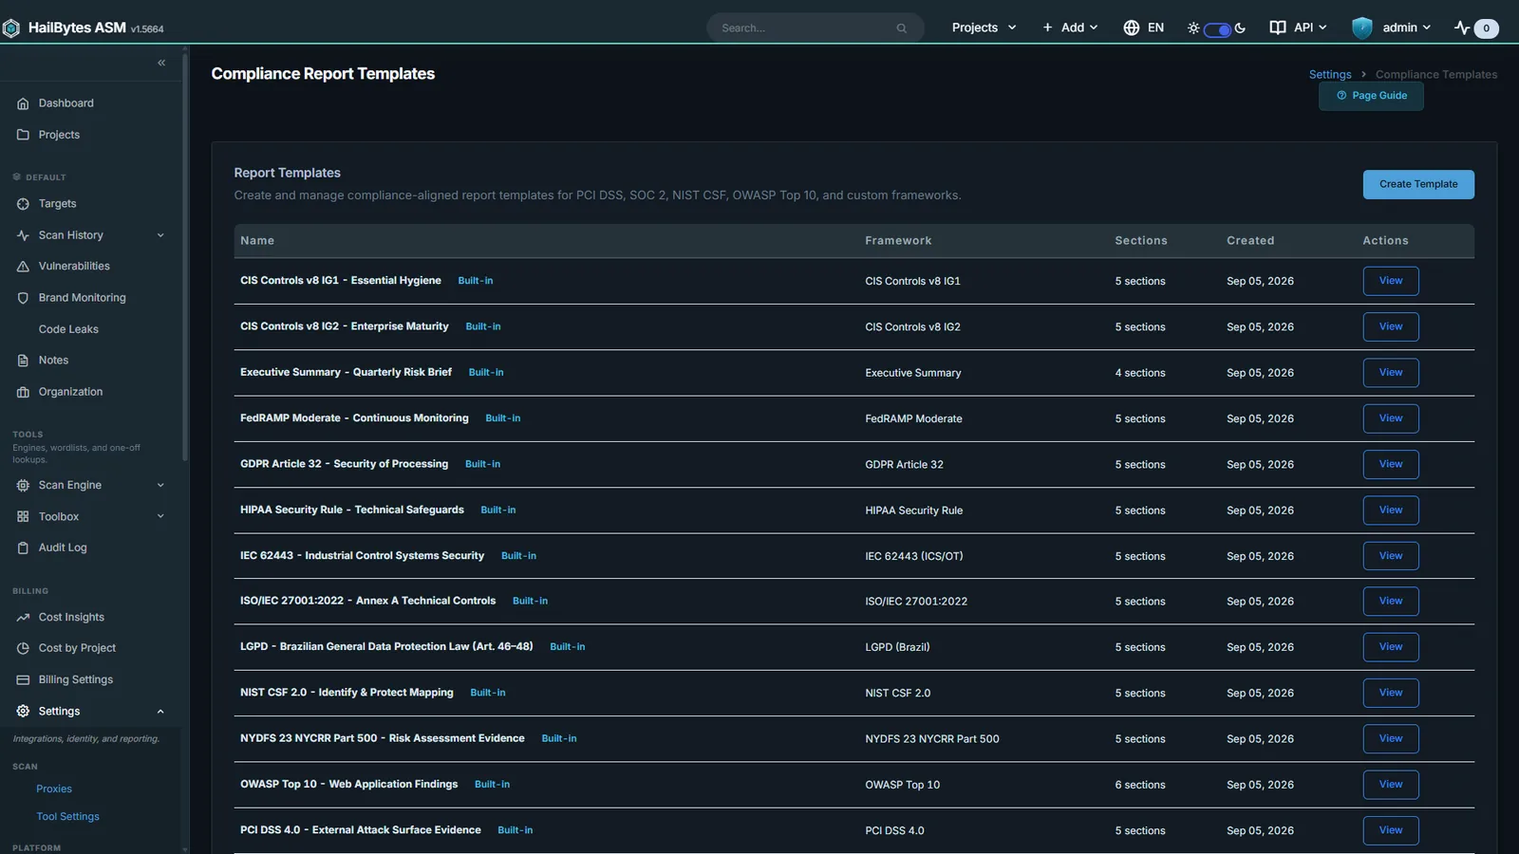Click the Scan History pulse icon

23,235
